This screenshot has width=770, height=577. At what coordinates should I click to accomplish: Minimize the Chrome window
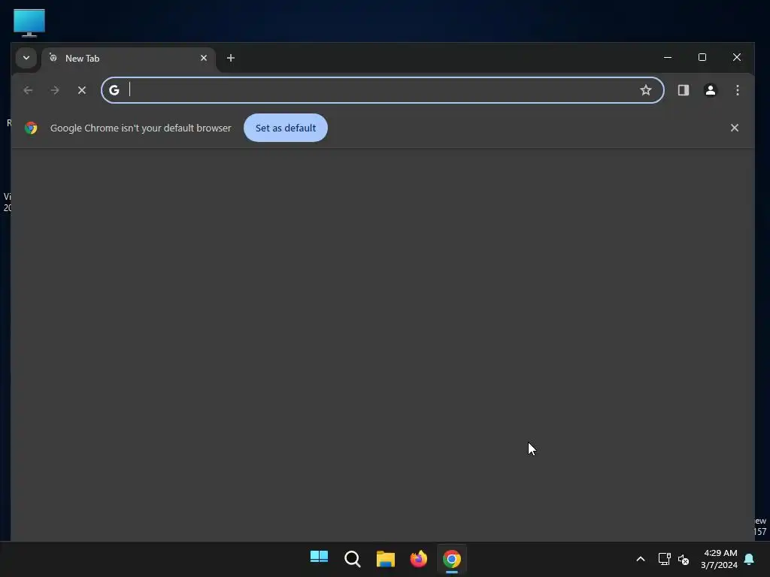pyautogui.click(x=668, y=57)
